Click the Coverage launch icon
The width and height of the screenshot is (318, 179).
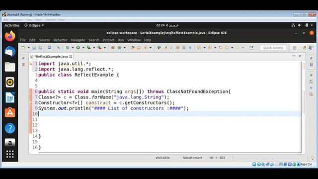pyautogui.click(x=89, y=48)
